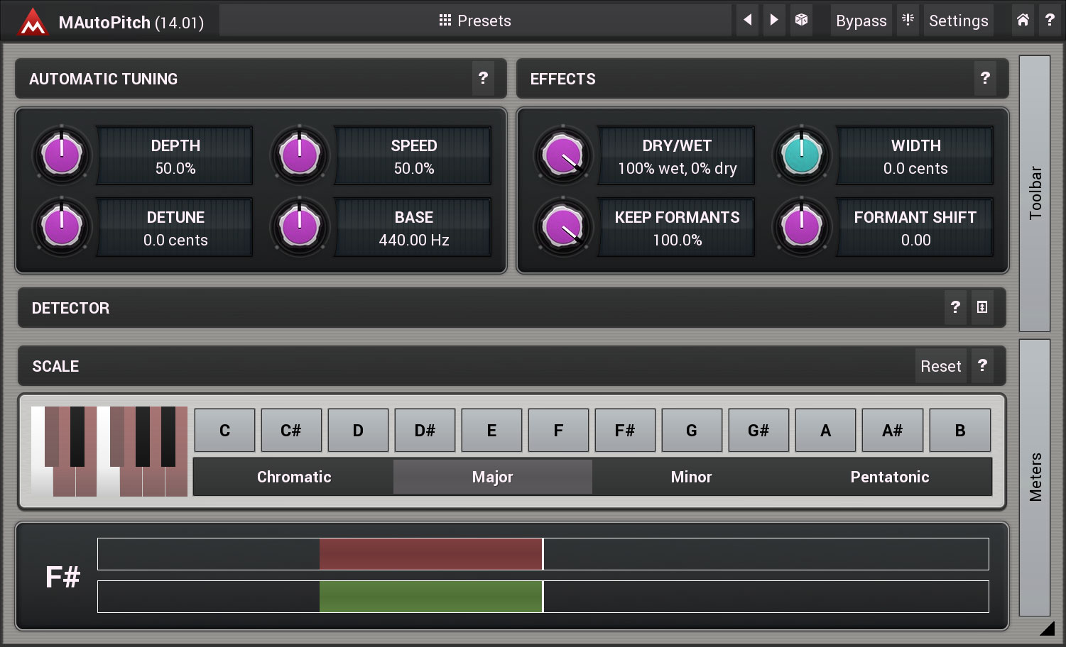1066x647 pixels.
Task: Load the next preset arrow
Action: tap(774, 21)
